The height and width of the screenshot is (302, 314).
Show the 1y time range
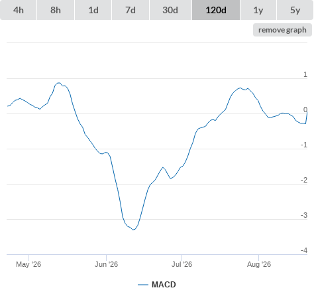click(258, 10)
